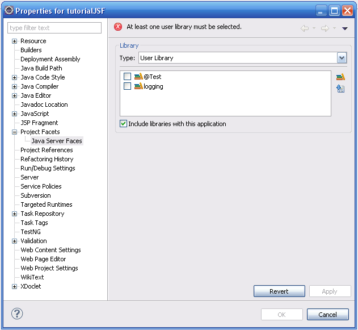
Task: Expand the Java Compiler node
Action: pyautogui.click(x=14, y=86)
